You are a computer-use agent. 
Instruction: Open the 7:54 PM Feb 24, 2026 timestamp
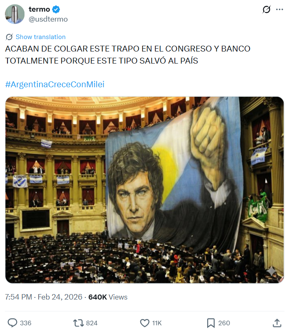pyautogui.click(x=44, y=297)
